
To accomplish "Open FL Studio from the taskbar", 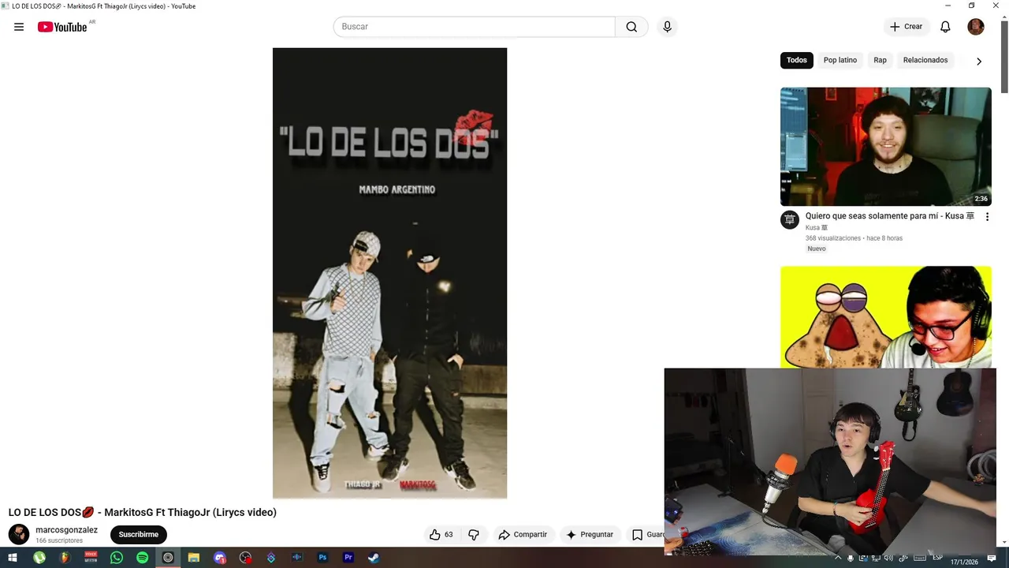I will [65, 558].
